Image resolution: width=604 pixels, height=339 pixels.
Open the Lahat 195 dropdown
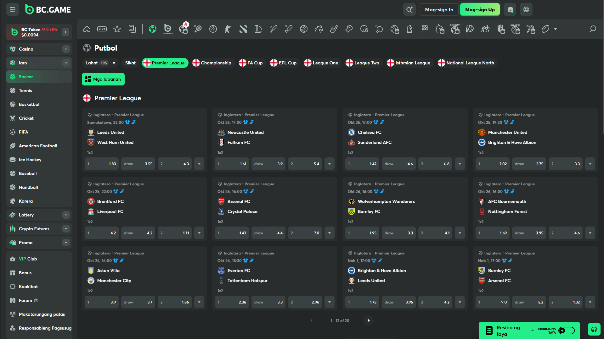100,63
